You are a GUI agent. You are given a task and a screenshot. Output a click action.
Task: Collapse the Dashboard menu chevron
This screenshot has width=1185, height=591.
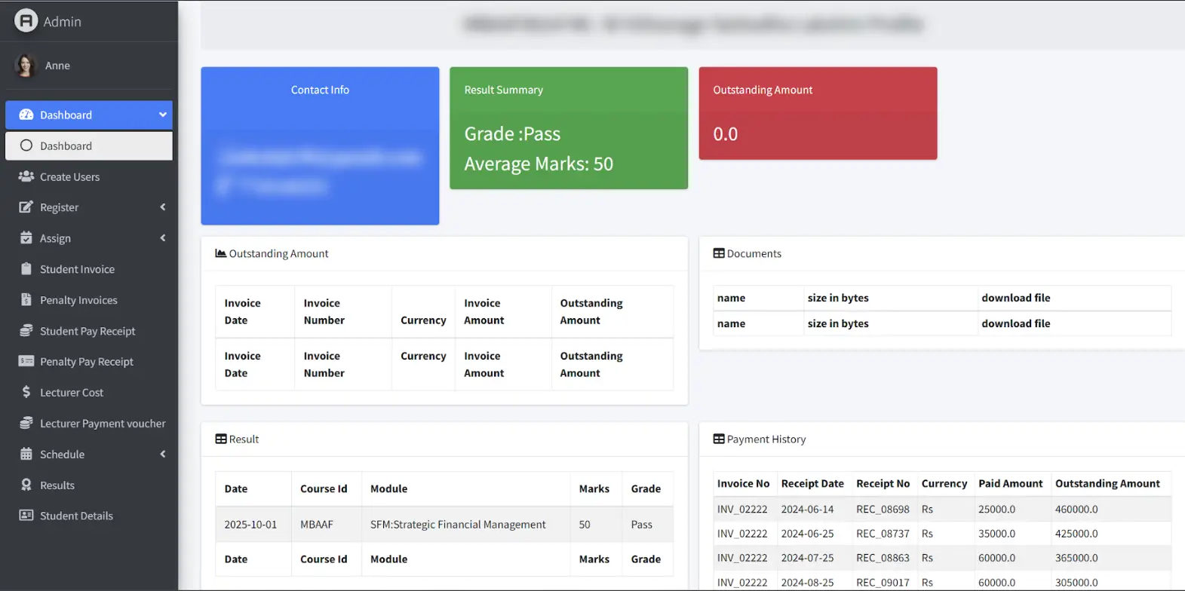(x=162, y=115)
